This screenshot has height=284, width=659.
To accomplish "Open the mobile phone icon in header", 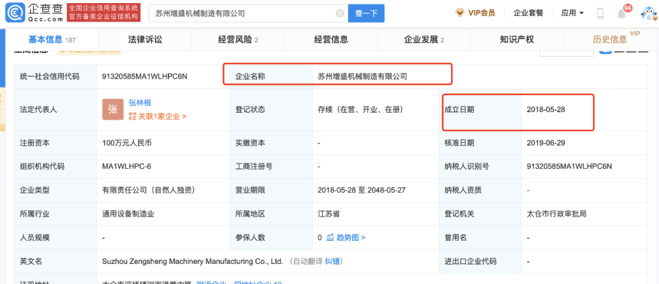I will 600,13.
